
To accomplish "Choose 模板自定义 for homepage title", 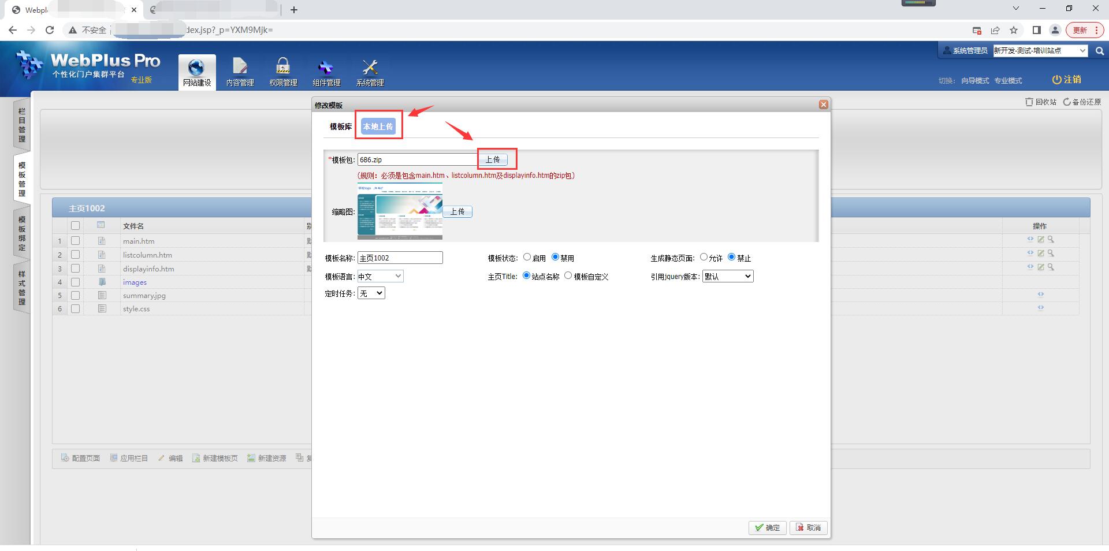I will pos(568,276).
